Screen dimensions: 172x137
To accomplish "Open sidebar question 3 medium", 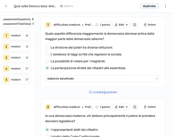I will [16, 58].
